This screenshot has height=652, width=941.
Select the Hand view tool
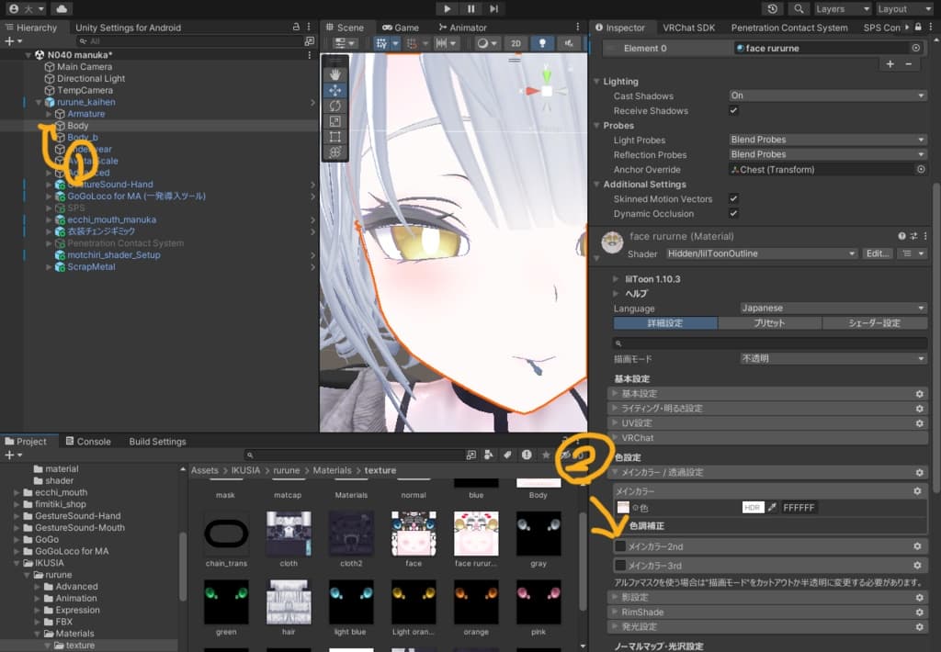point(334,74)
